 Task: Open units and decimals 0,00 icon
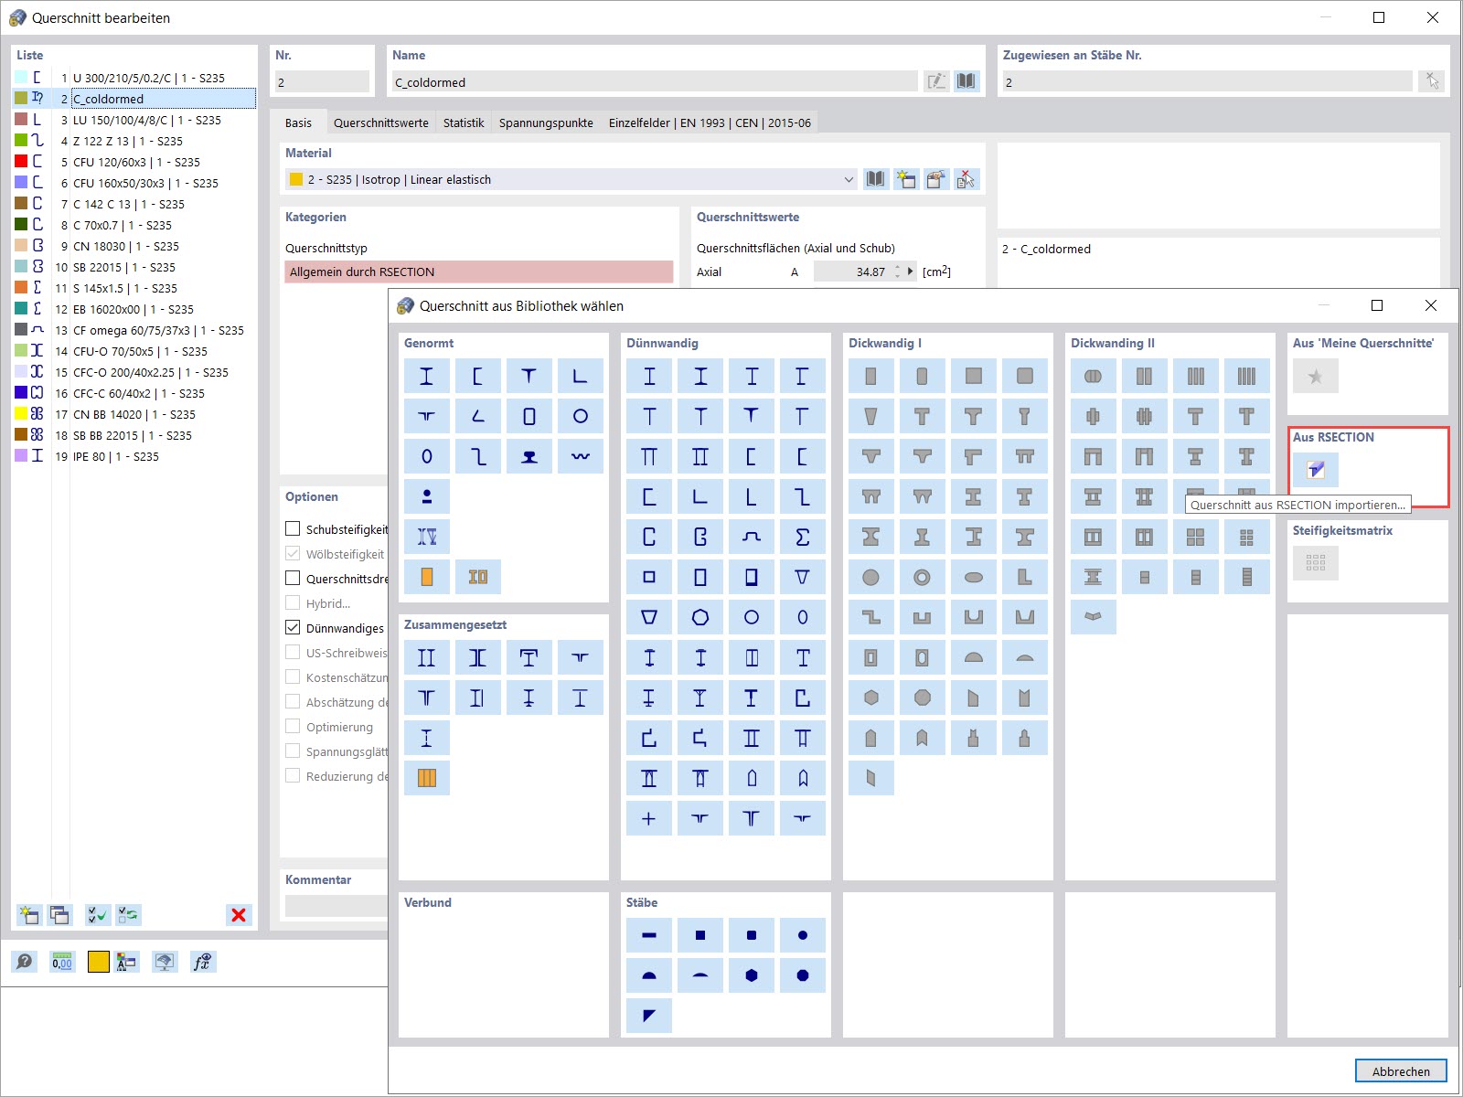click(62, 962)
